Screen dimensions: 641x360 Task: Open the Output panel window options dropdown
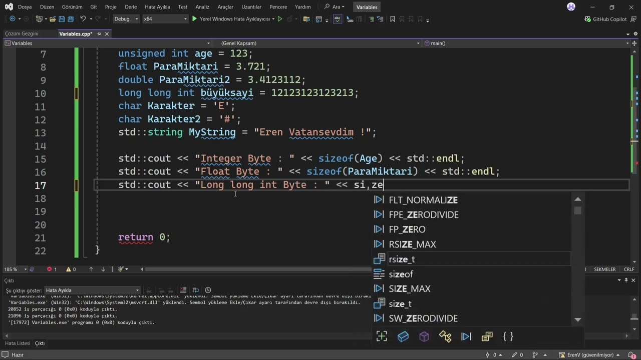tap(619, 280)
